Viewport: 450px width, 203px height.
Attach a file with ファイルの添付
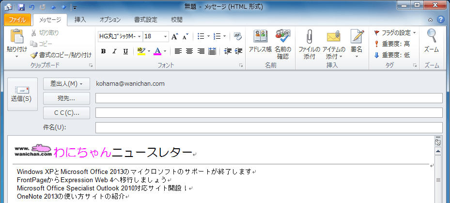click(309, 43)
